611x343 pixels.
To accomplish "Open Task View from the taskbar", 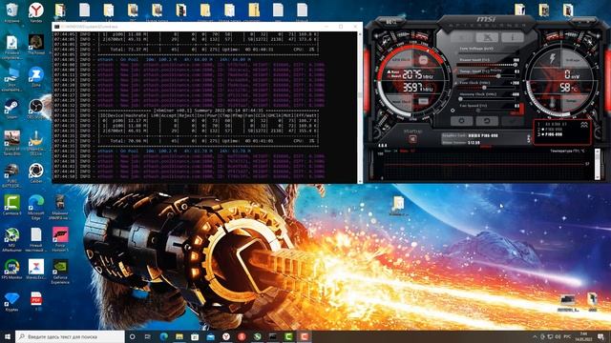I will click(x=148, y=336).
